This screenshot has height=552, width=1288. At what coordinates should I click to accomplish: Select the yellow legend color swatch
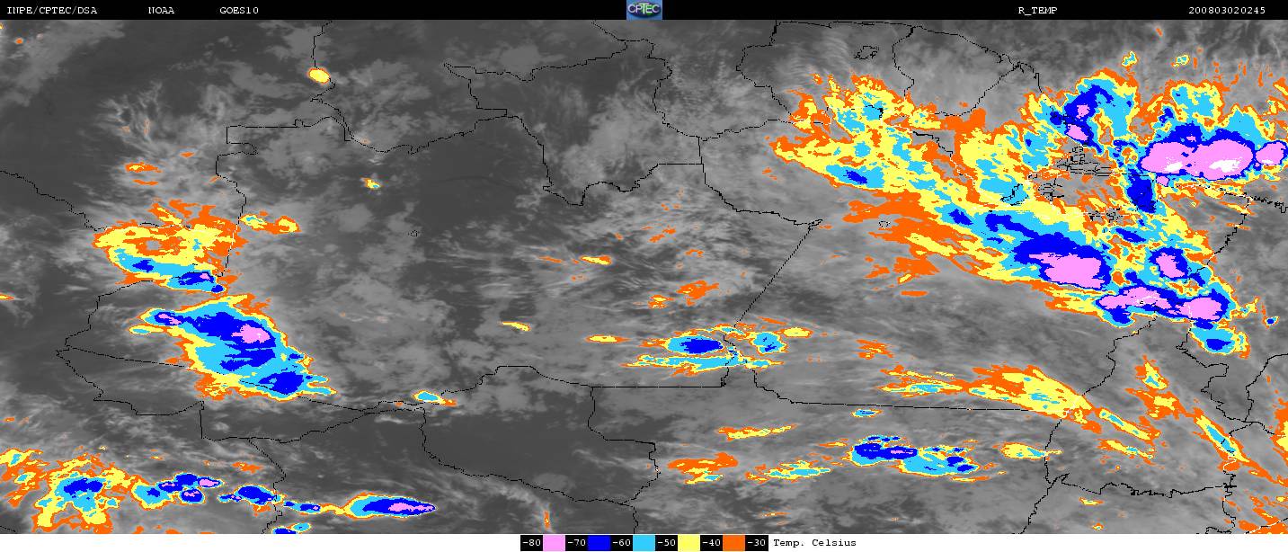coord(688,543)
